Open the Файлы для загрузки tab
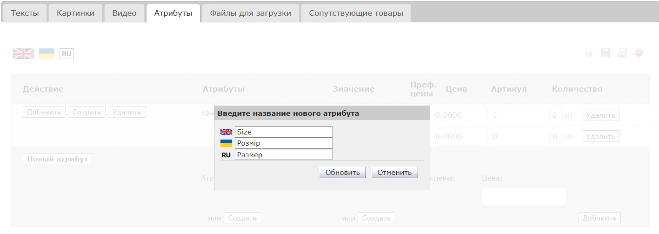Viewport: 659px width, 234px height. pos(250,13)
